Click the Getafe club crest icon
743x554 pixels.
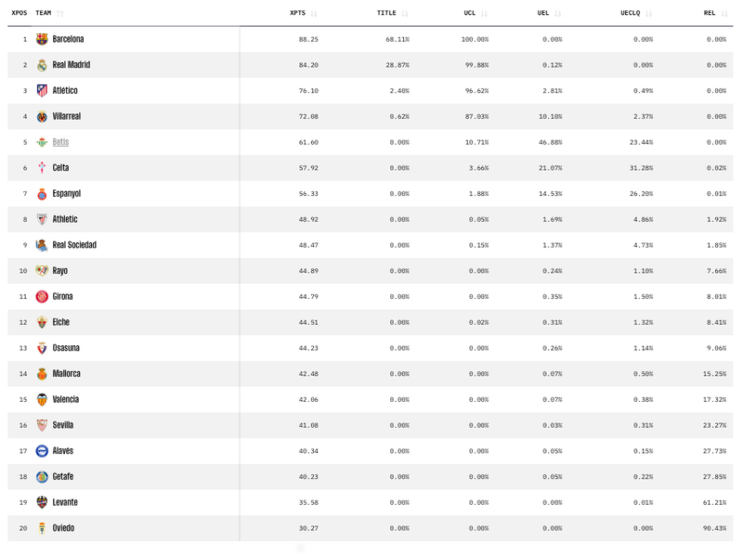click(x=42, y=477)
